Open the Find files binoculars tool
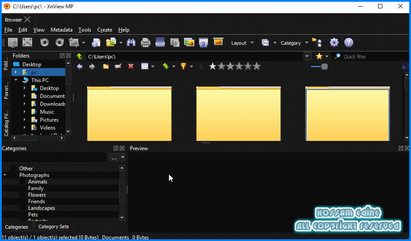The image size is (411, 241). click(131, 42)
